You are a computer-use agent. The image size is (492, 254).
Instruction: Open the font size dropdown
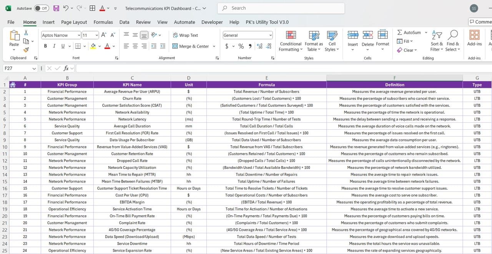tap(96, 35)
